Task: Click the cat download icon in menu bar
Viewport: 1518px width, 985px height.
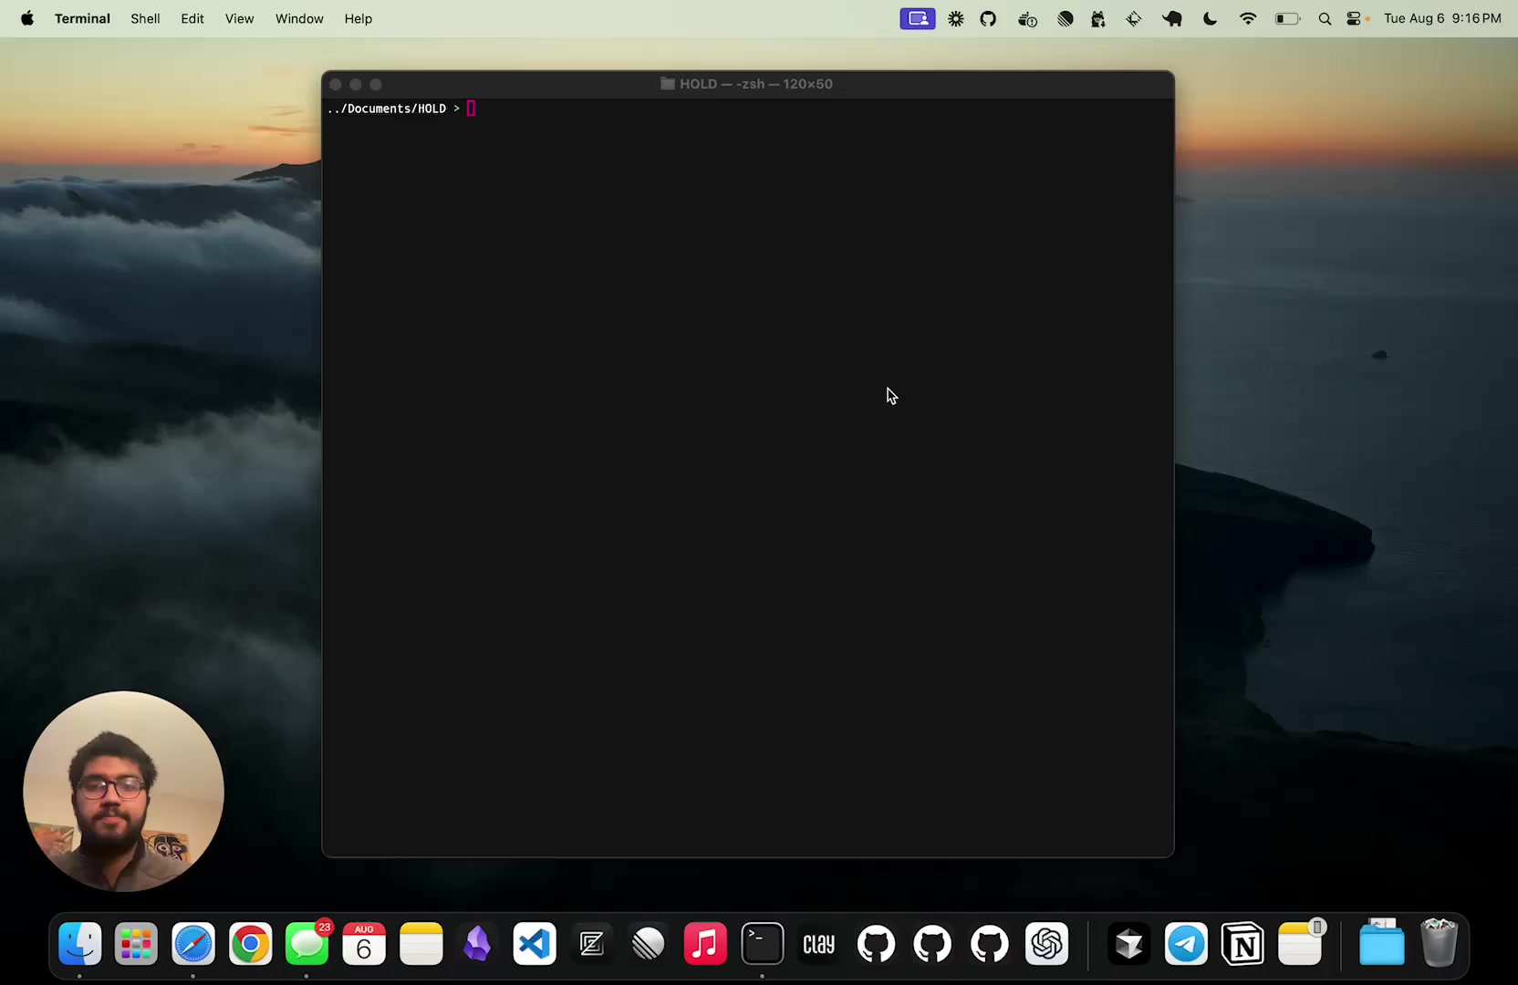Action: tap(1098, 18)
